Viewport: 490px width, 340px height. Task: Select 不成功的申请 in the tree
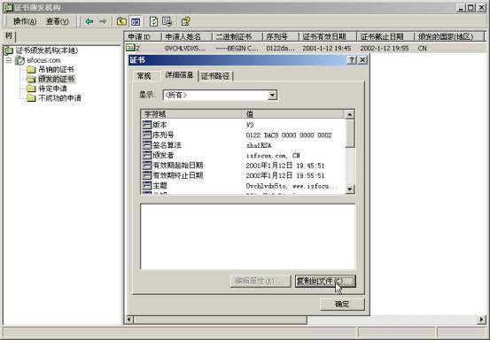(x=59, y=98)
